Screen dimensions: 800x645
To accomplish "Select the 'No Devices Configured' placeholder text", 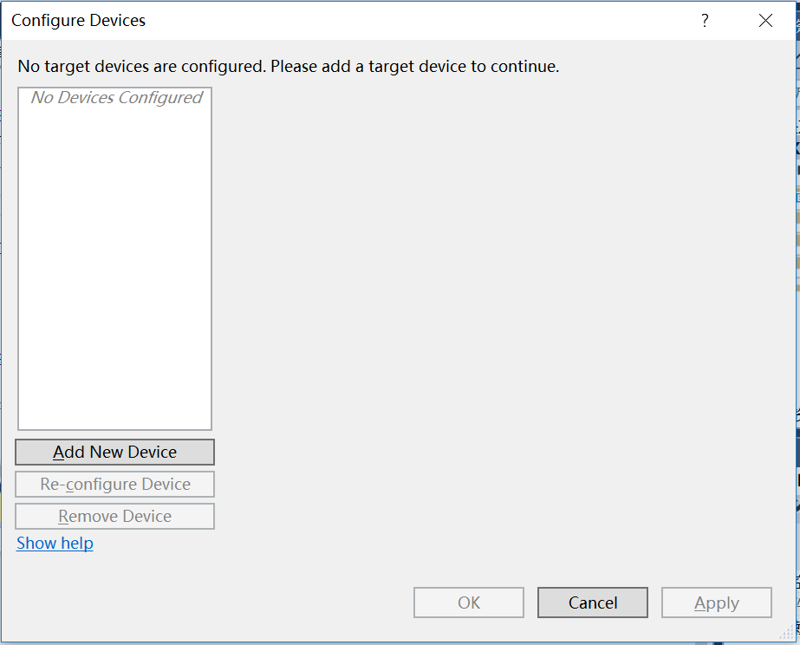I will coord(117,97).
